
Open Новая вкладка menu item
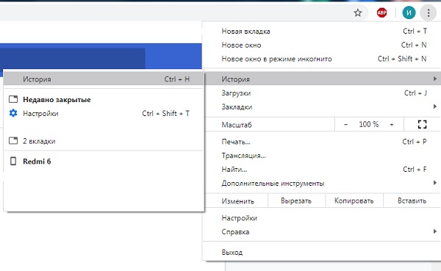click(321, 31)
